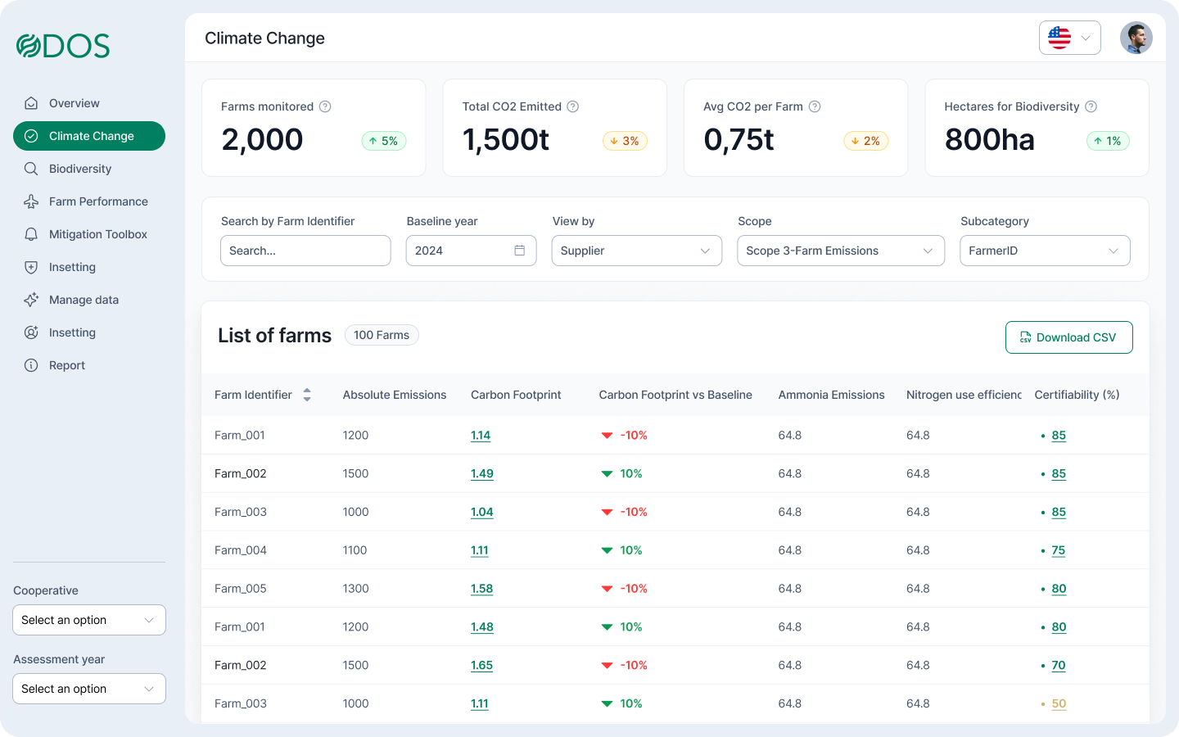Click the 1% increase badge

pyautogui.click(x=1108, y=141)
